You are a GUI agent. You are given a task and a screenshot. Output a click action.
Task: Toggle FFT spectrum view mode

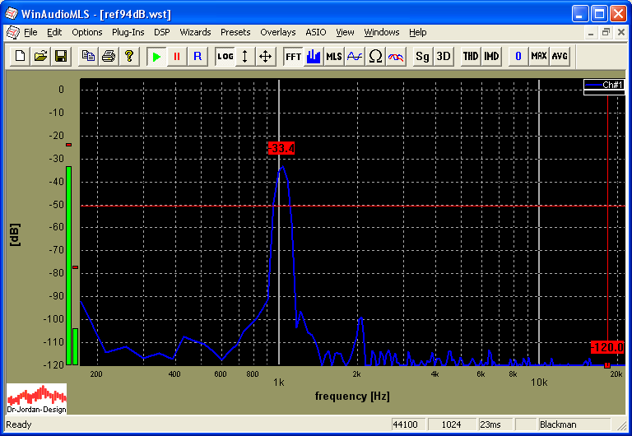click(293, 56)
